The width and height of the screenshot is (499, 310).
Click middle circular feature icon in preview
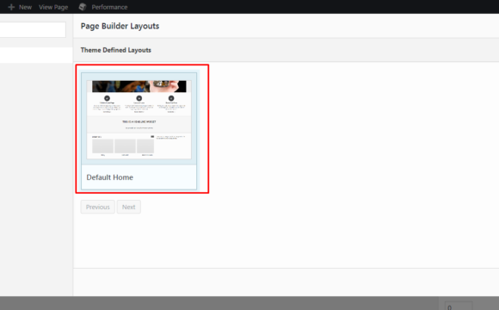pyautogui.click(x=139, y=98)
